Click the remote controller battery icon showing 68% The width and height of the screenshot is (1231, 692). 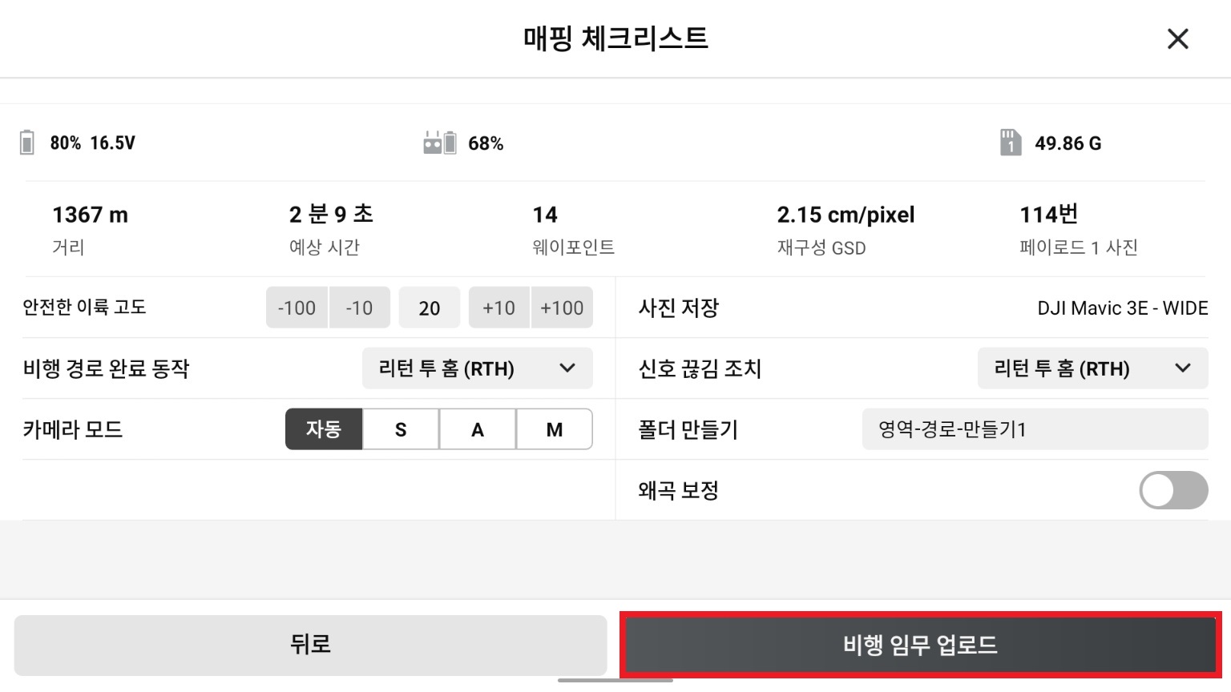pyautogui.click(x=440, y=143)
